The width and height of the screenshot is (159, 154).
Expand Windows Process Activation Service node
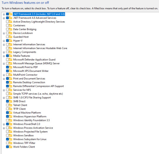click(4, 128)
